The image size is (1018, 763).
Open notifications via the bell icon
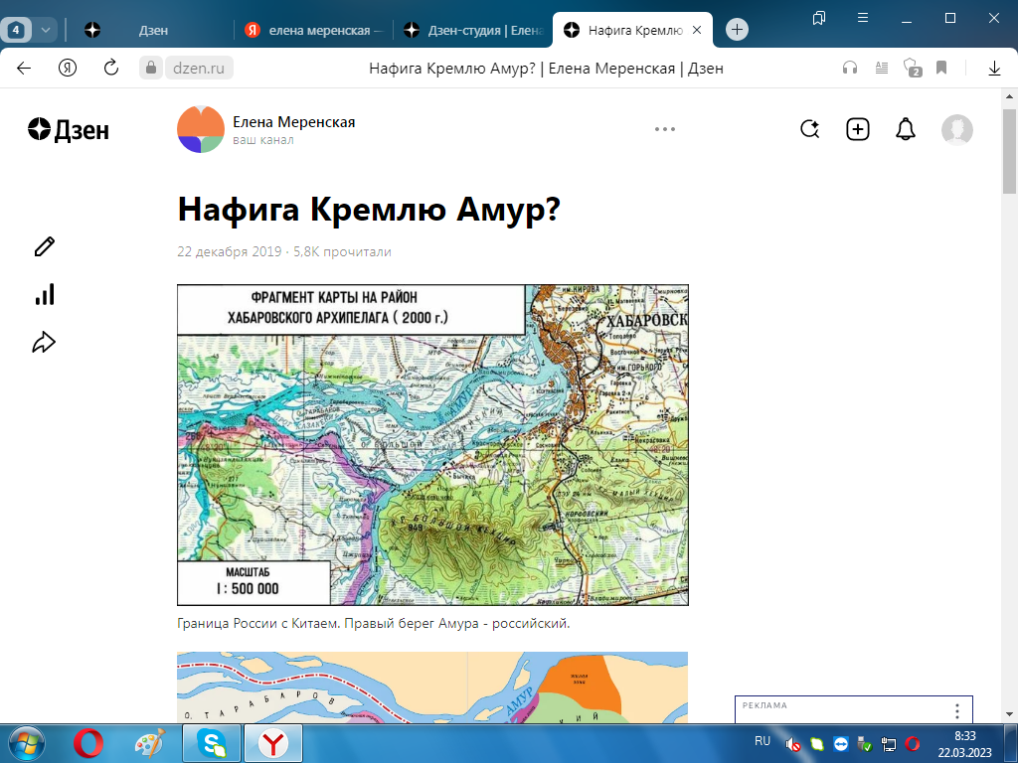pos(905,129)
